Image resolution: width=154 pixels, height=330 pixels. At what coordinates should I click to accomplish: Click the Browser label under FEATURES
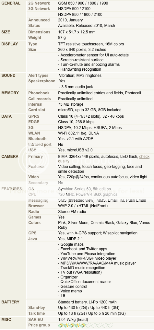click(x=36, y=206)
